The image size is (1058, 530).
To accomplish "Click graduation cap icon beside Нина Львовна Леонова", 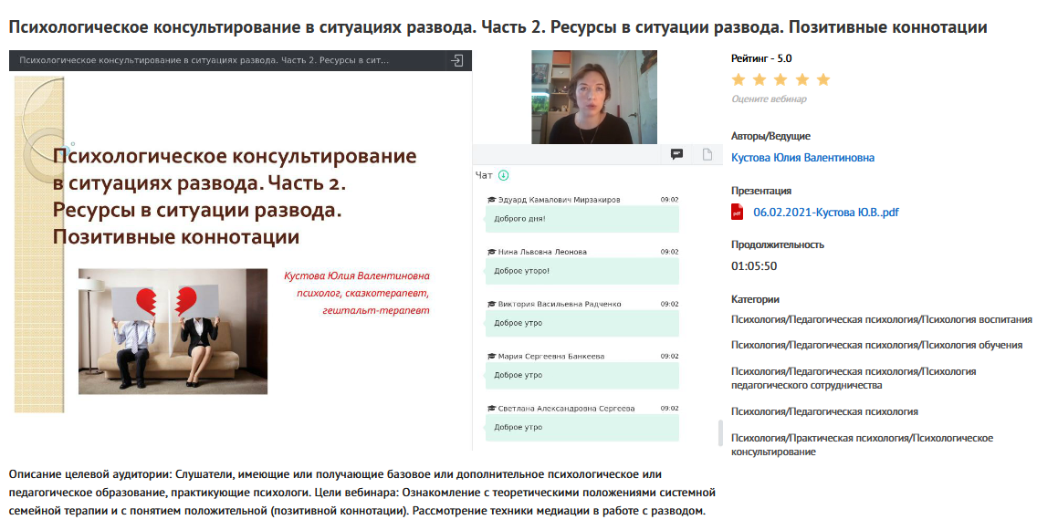I will coord(491,252).
